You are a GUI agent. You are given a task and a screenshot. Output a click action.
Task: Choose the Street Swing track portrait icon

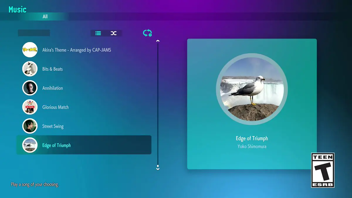[30, 126]
